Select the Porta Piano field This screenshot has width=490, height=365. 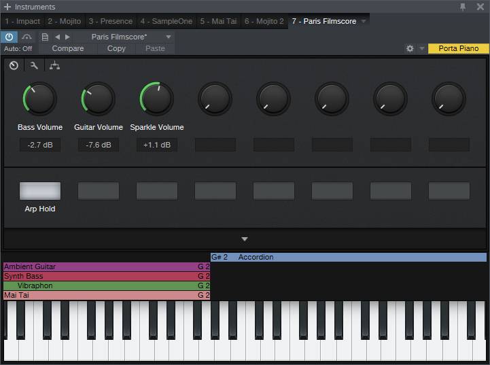tap(458, 49)
